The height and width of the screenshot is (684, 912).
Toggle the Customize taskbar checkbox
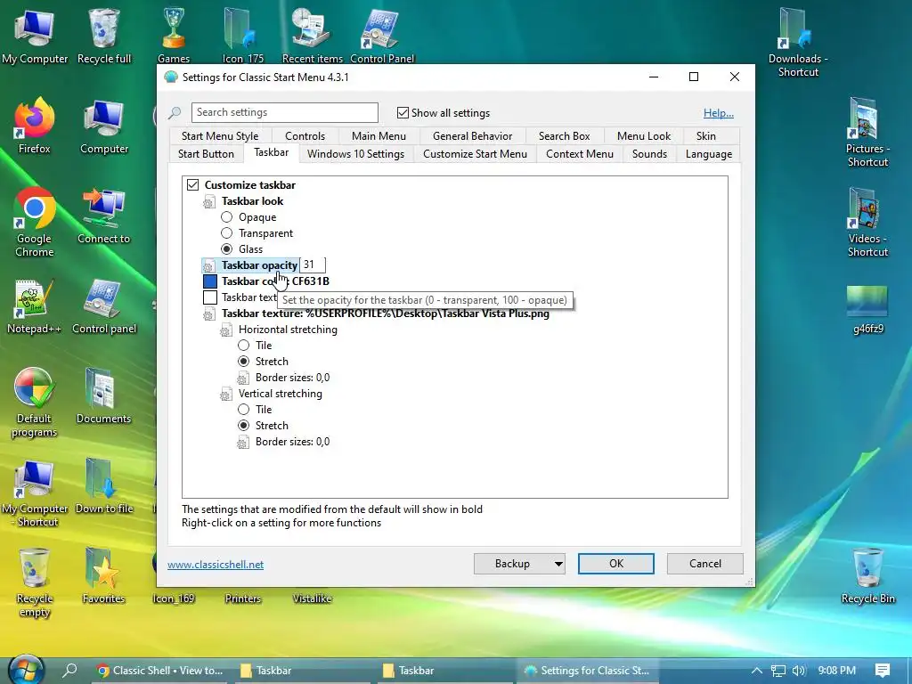(x=193, y=185)
